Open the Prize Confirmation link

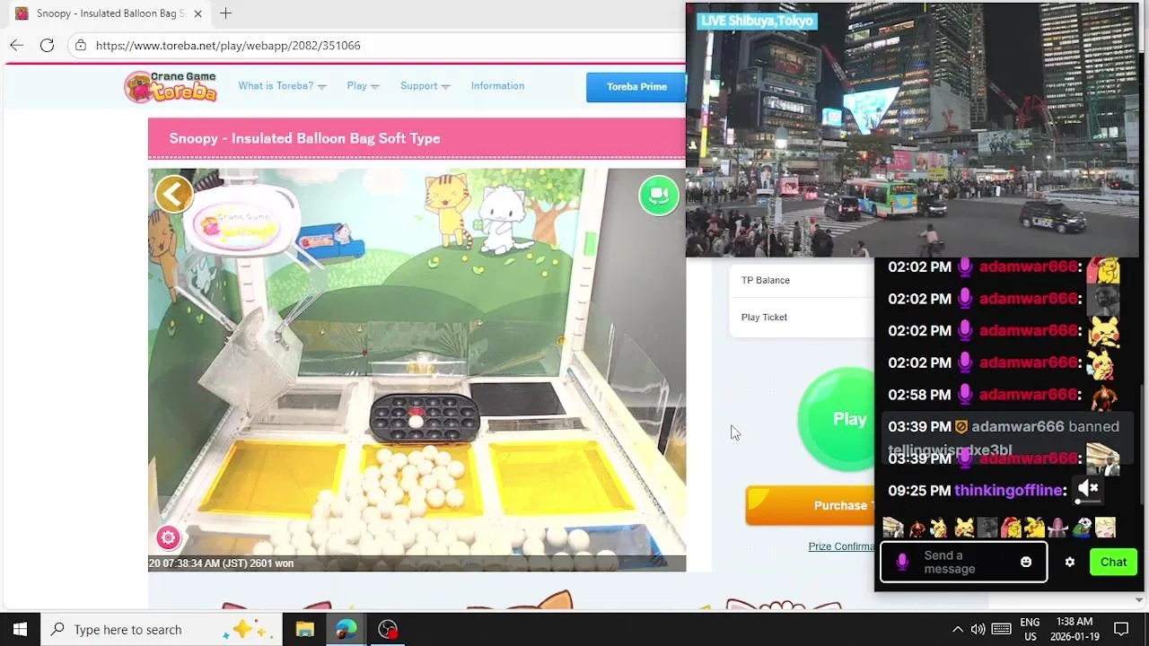point(841,546)
